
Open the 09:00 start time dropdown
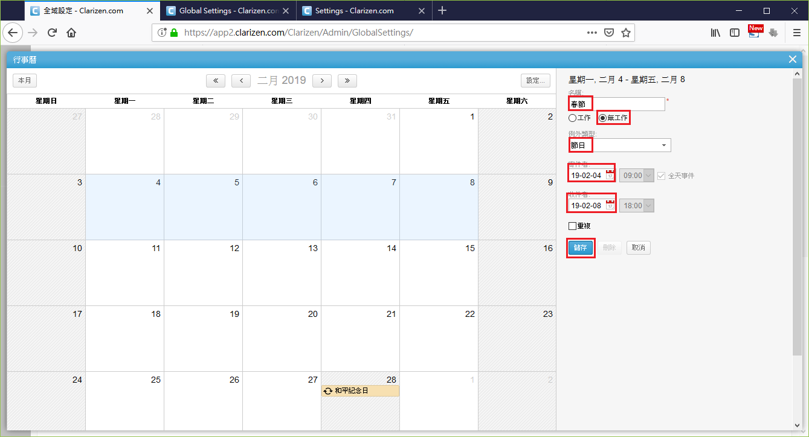(637, 176)
